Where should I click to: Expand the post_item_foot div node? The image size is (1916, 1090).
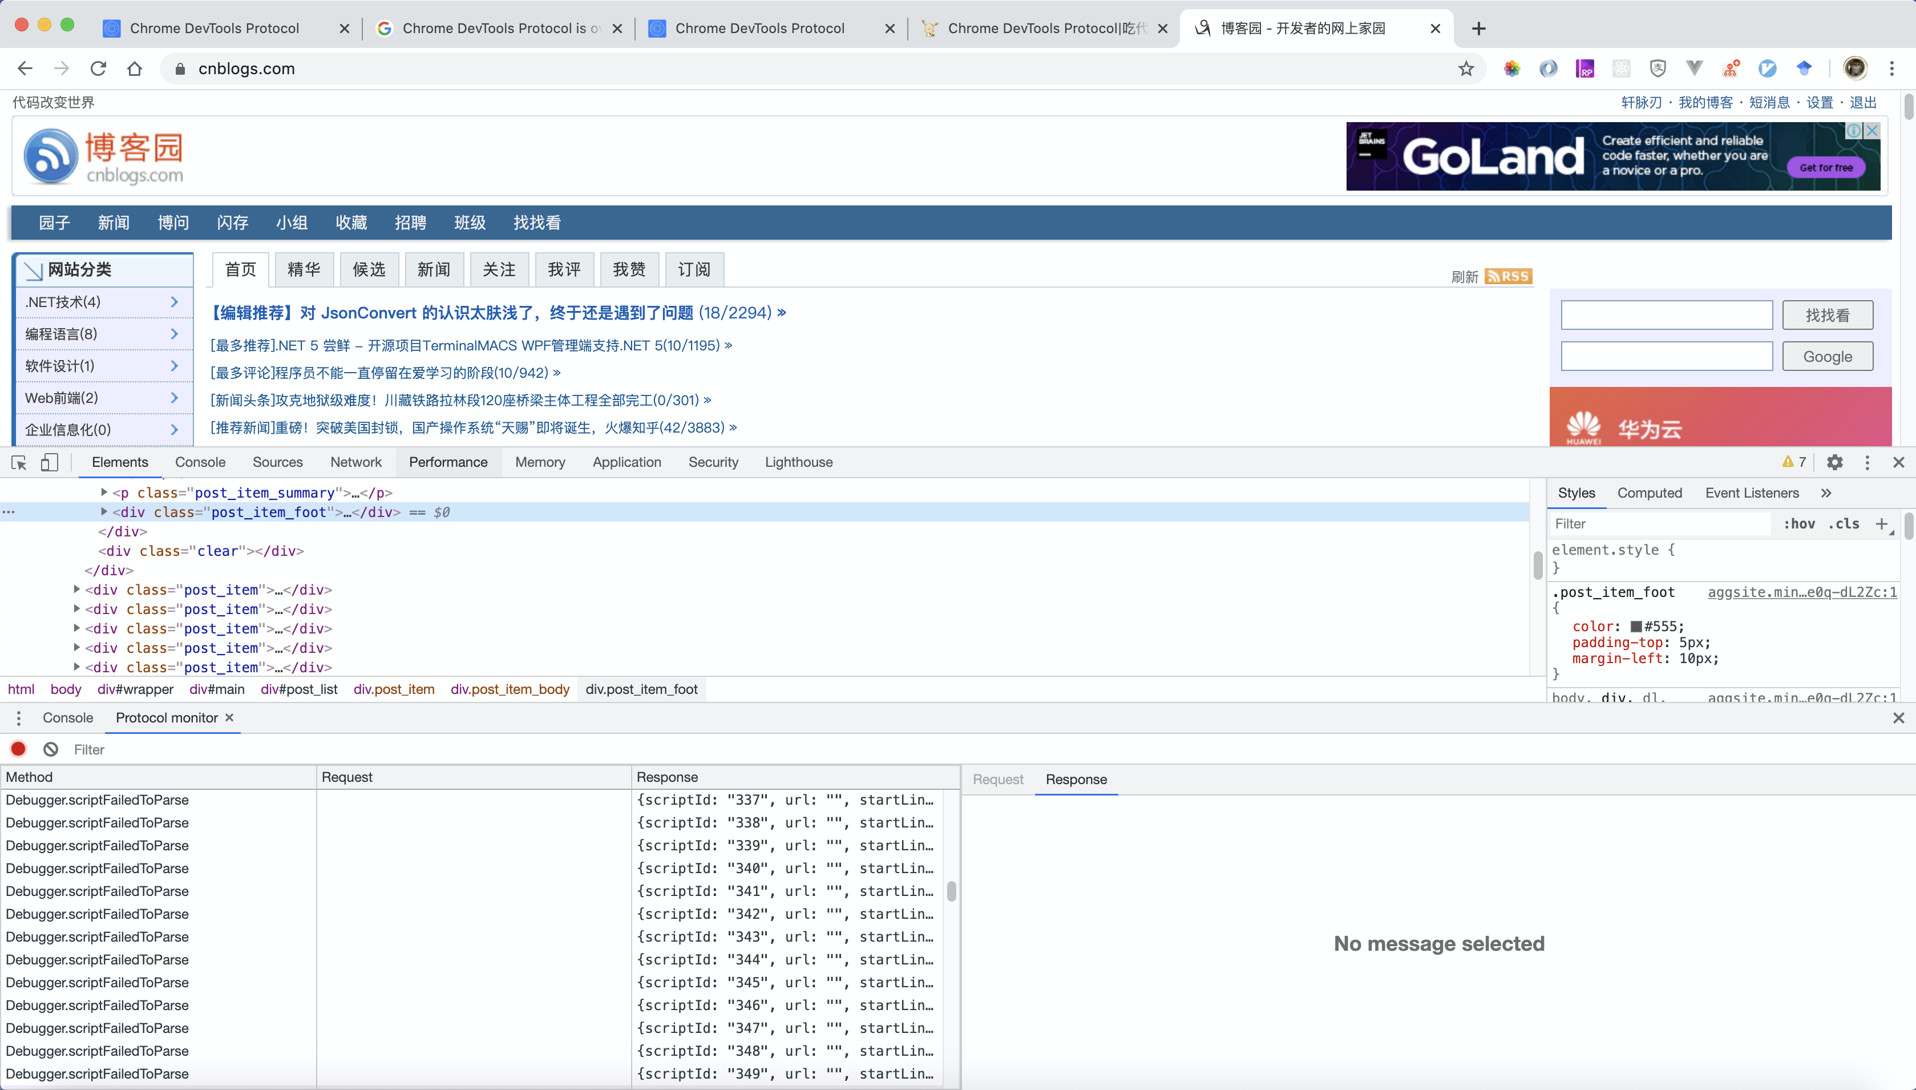104,512
